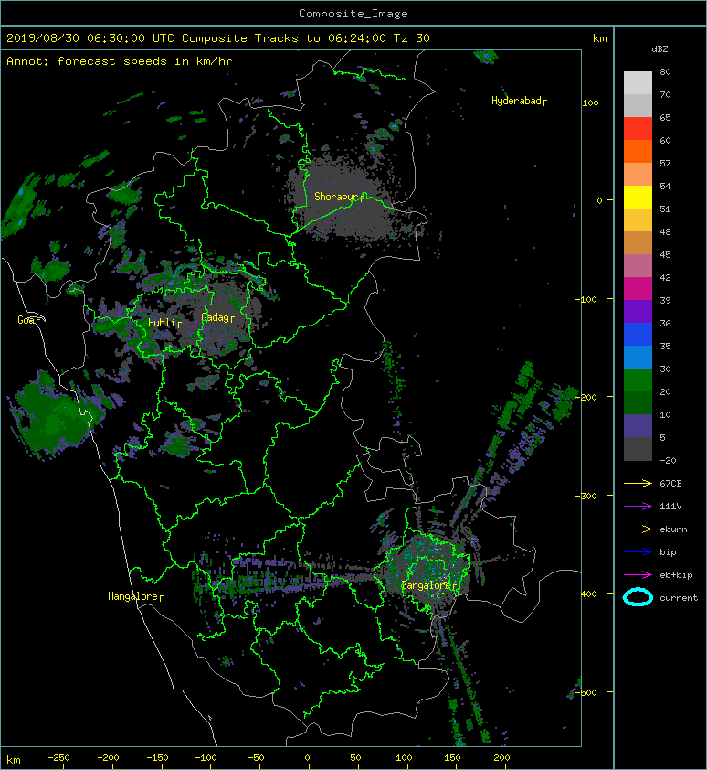Click '-400' on the right vertical axis
Viewport: 707px width, 770px height.
click(x=586, y=594)
